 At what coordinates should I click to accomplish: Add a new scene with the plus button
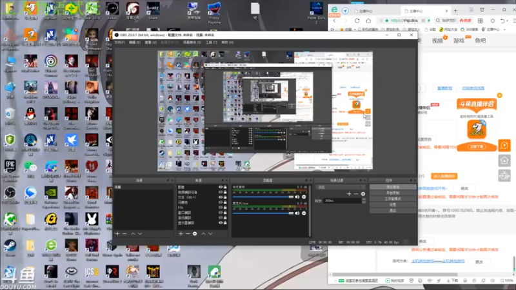click(x=117, y=233)
